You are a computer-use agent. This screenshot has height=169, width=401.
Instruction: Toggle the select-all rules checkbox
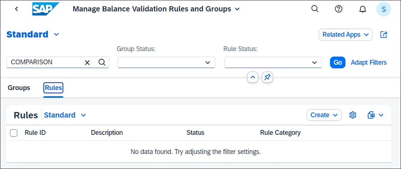click(14, 133)
